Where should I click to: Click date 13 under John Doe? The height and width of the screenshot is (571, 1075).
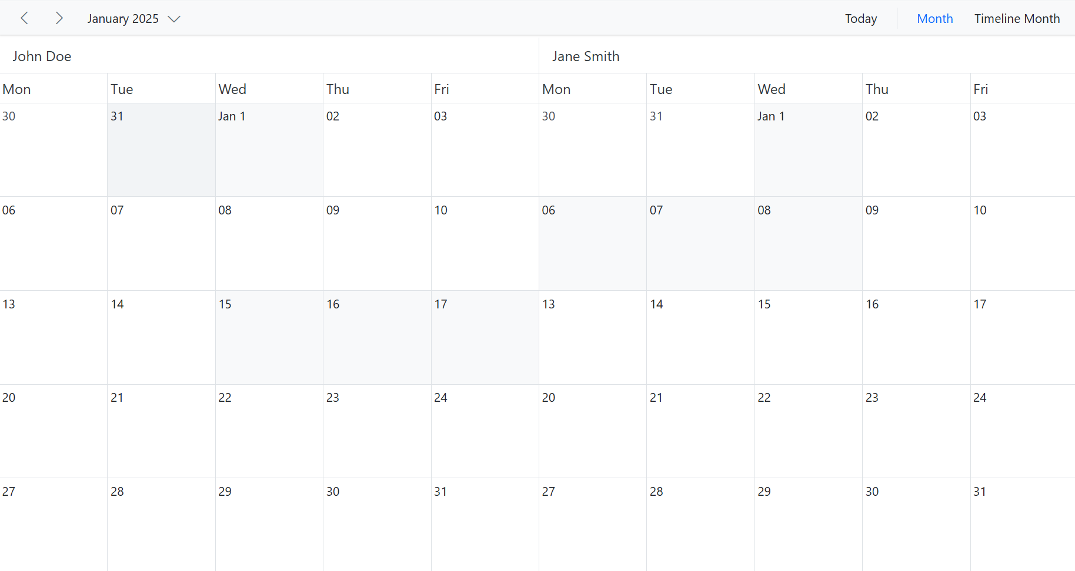coord(9,304)
